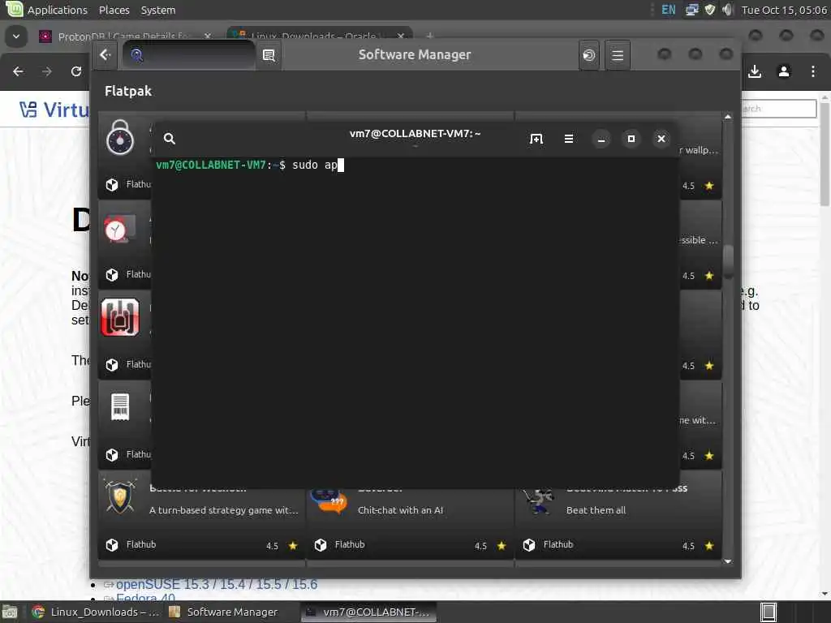Open the Software Manager hamburger menu
The image size is (831, 623).
(x=618, y=55)
